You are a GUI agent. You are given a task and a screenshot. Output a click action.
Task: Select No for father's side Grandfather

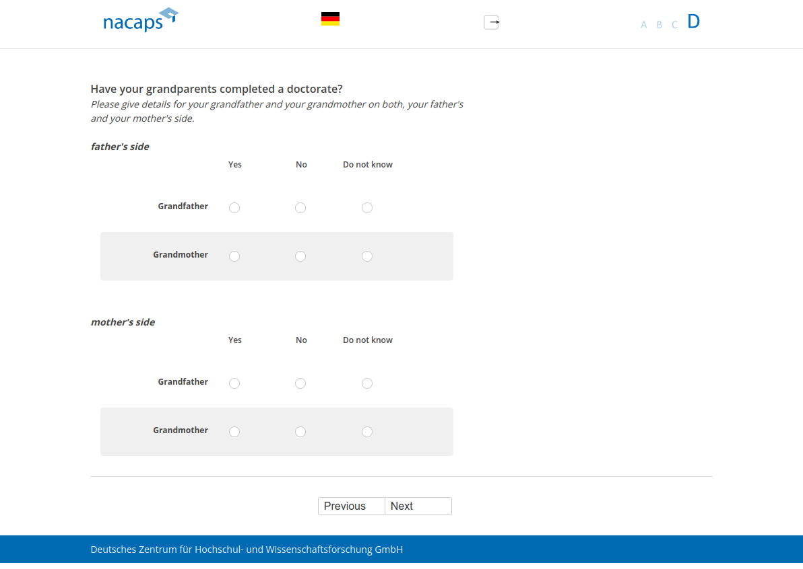click(x=300, y=208)
